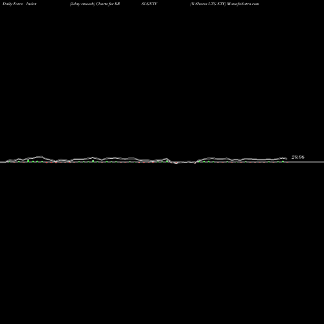324x324 pixels.
Task: Click the '(R Shares LTG ETF)' label
Action: click(x=208, y=4)
